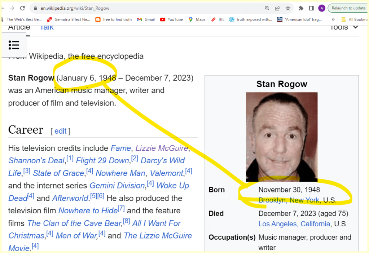
Task: Bookmark this page with the star icon
Action: tap(288, 8)
